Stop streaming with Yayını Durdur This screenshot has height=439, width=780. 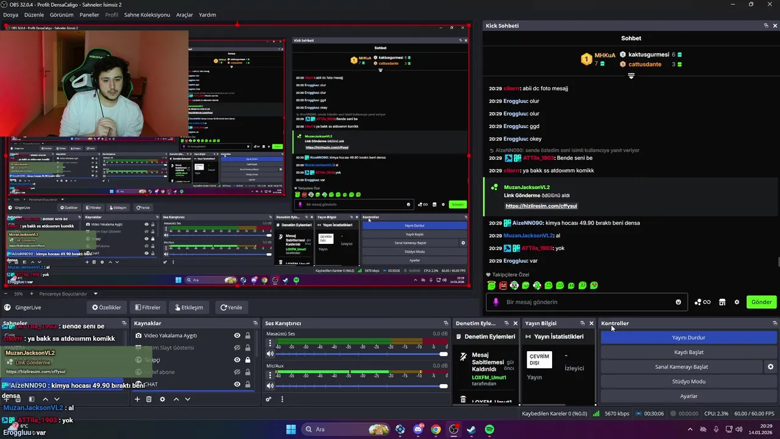[x=689, y=338]
